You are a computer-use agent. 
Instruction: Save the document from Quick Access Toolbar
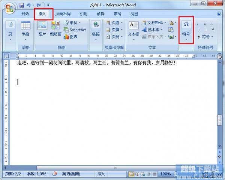coord(22,6)
